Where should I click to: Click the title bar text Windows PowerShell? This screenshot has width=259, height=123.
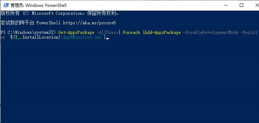coord(46,5)
